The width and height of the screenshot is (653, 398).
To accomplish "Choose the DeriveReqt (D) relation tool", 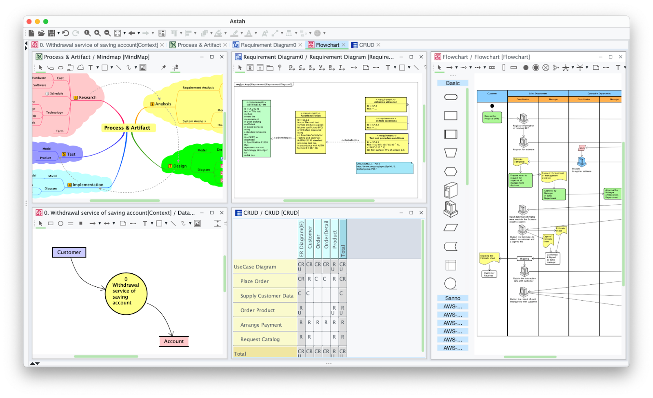I will point(292,68).
